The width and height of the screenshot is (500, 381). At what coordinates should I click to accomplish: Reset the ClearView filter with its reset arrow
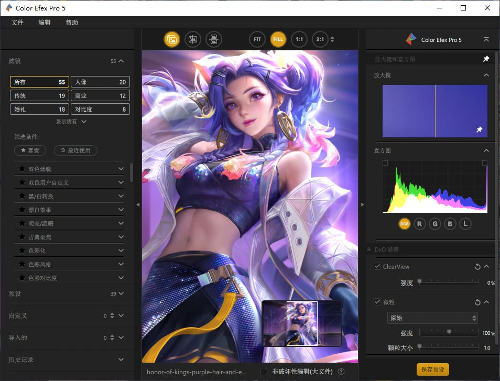pos(477,266)
